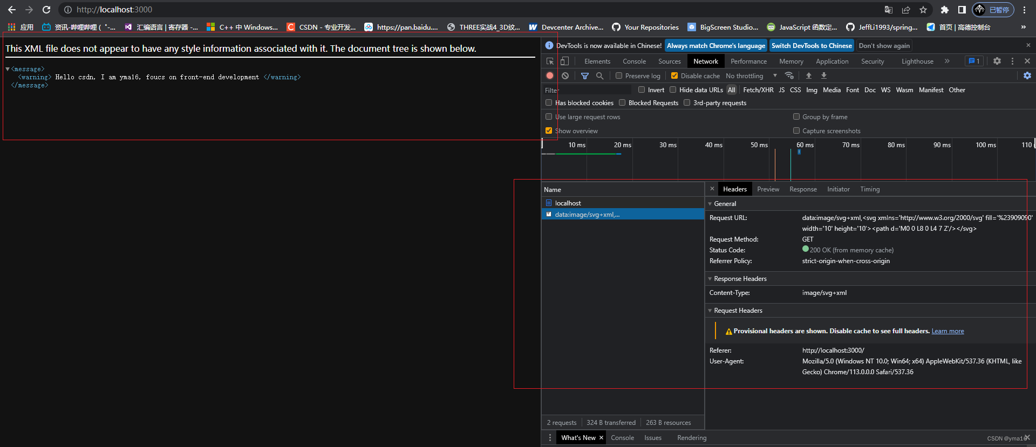Viewport: 1036px width, 447px height.
Task: Show more bookmarks chevron
Action: pos(1024,27)
